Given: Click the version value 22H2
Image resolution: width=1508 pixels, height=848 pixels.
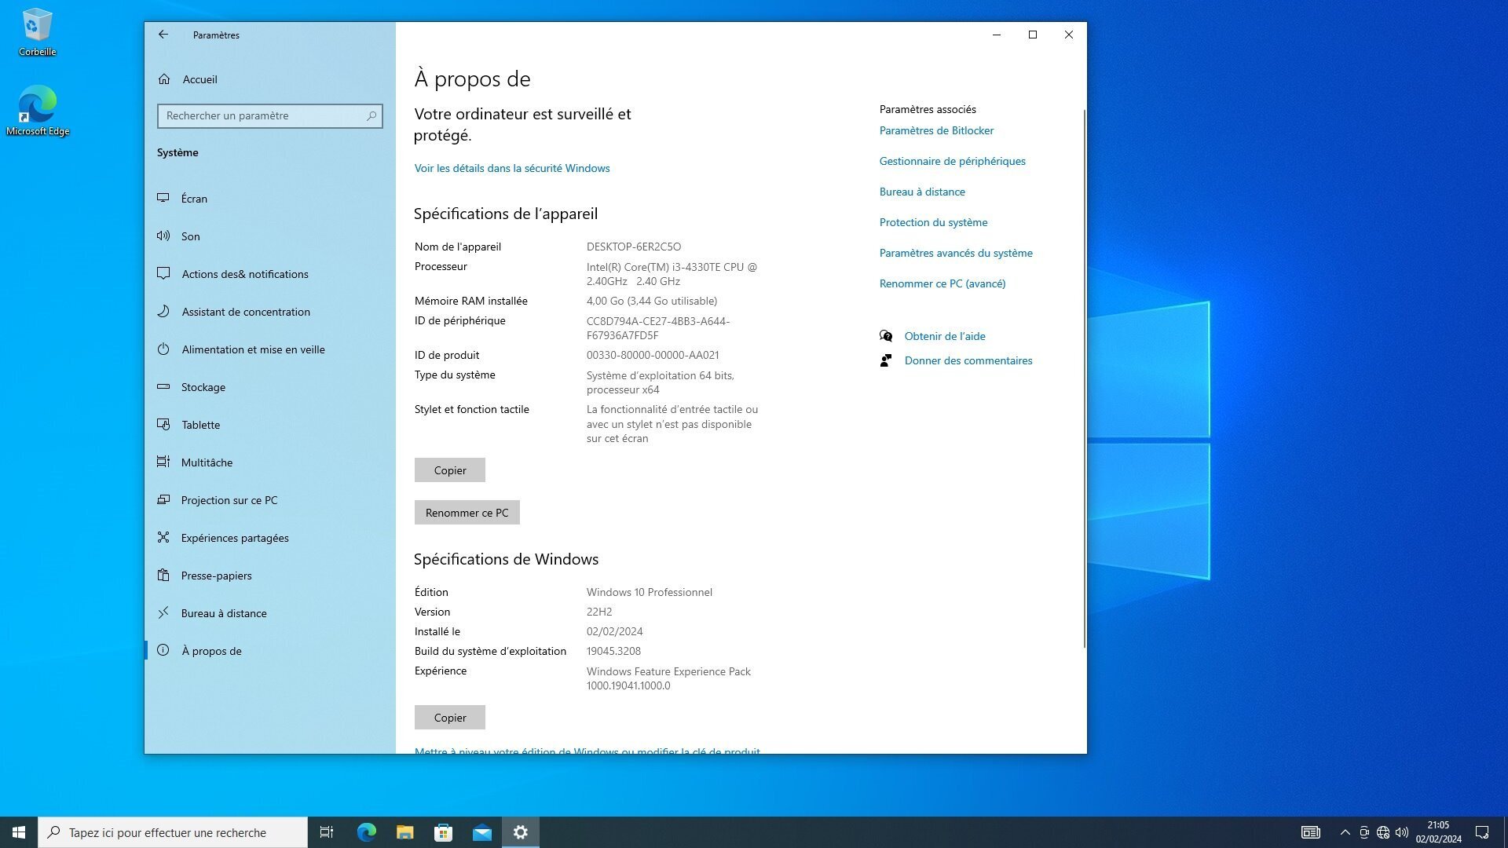Looking at the screenshot, I should (x=599, y=612).
